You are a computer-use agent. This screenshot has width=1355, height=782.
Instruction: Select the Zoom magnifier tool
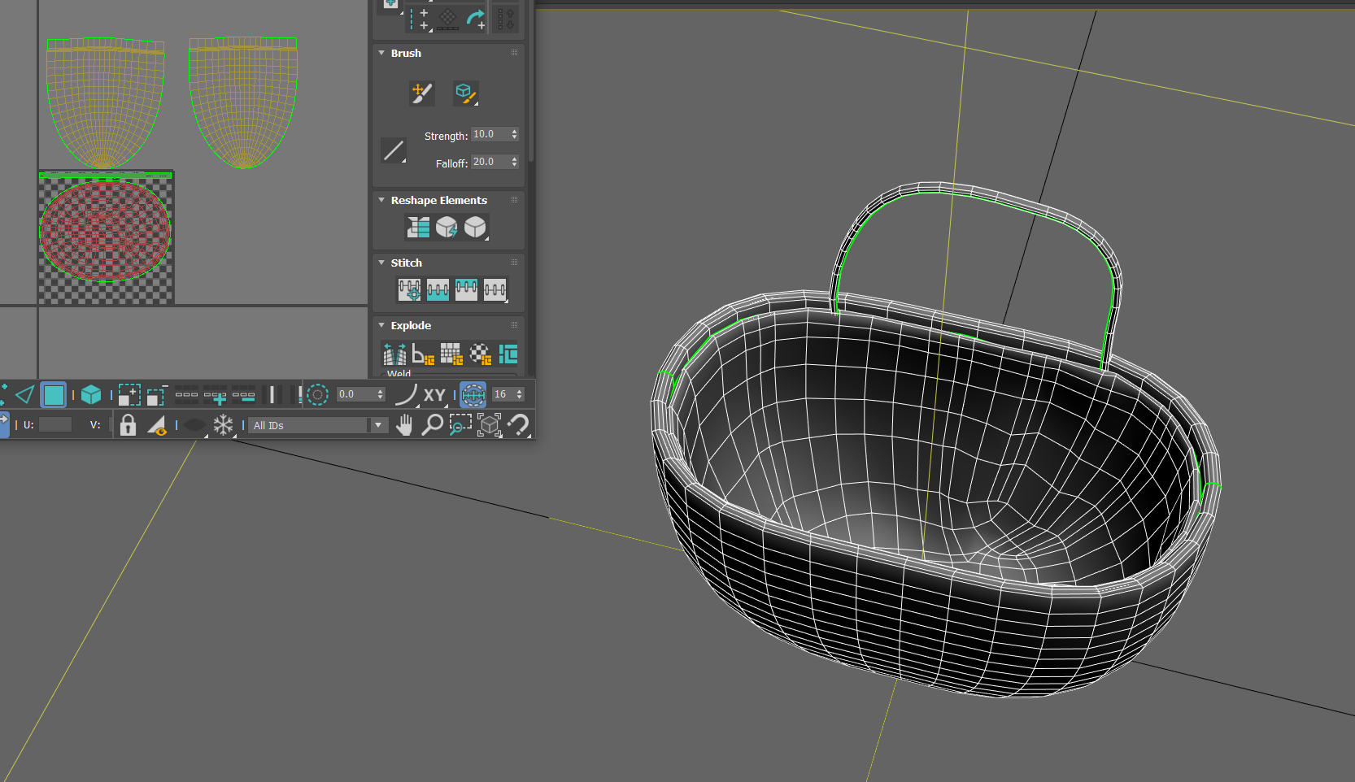(432, 424)
